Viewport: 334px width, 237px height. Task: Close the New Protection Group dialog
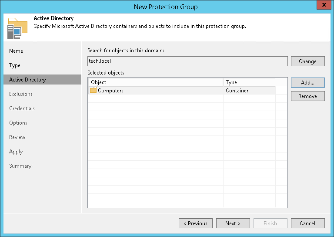[x=322, y=6]
